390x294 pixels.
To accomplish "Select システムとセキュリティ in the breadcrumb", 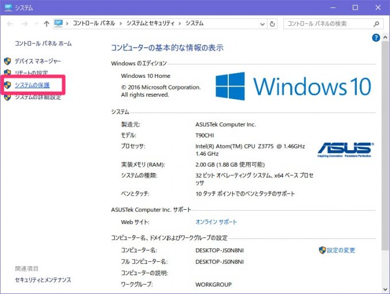I will [150, 23].
